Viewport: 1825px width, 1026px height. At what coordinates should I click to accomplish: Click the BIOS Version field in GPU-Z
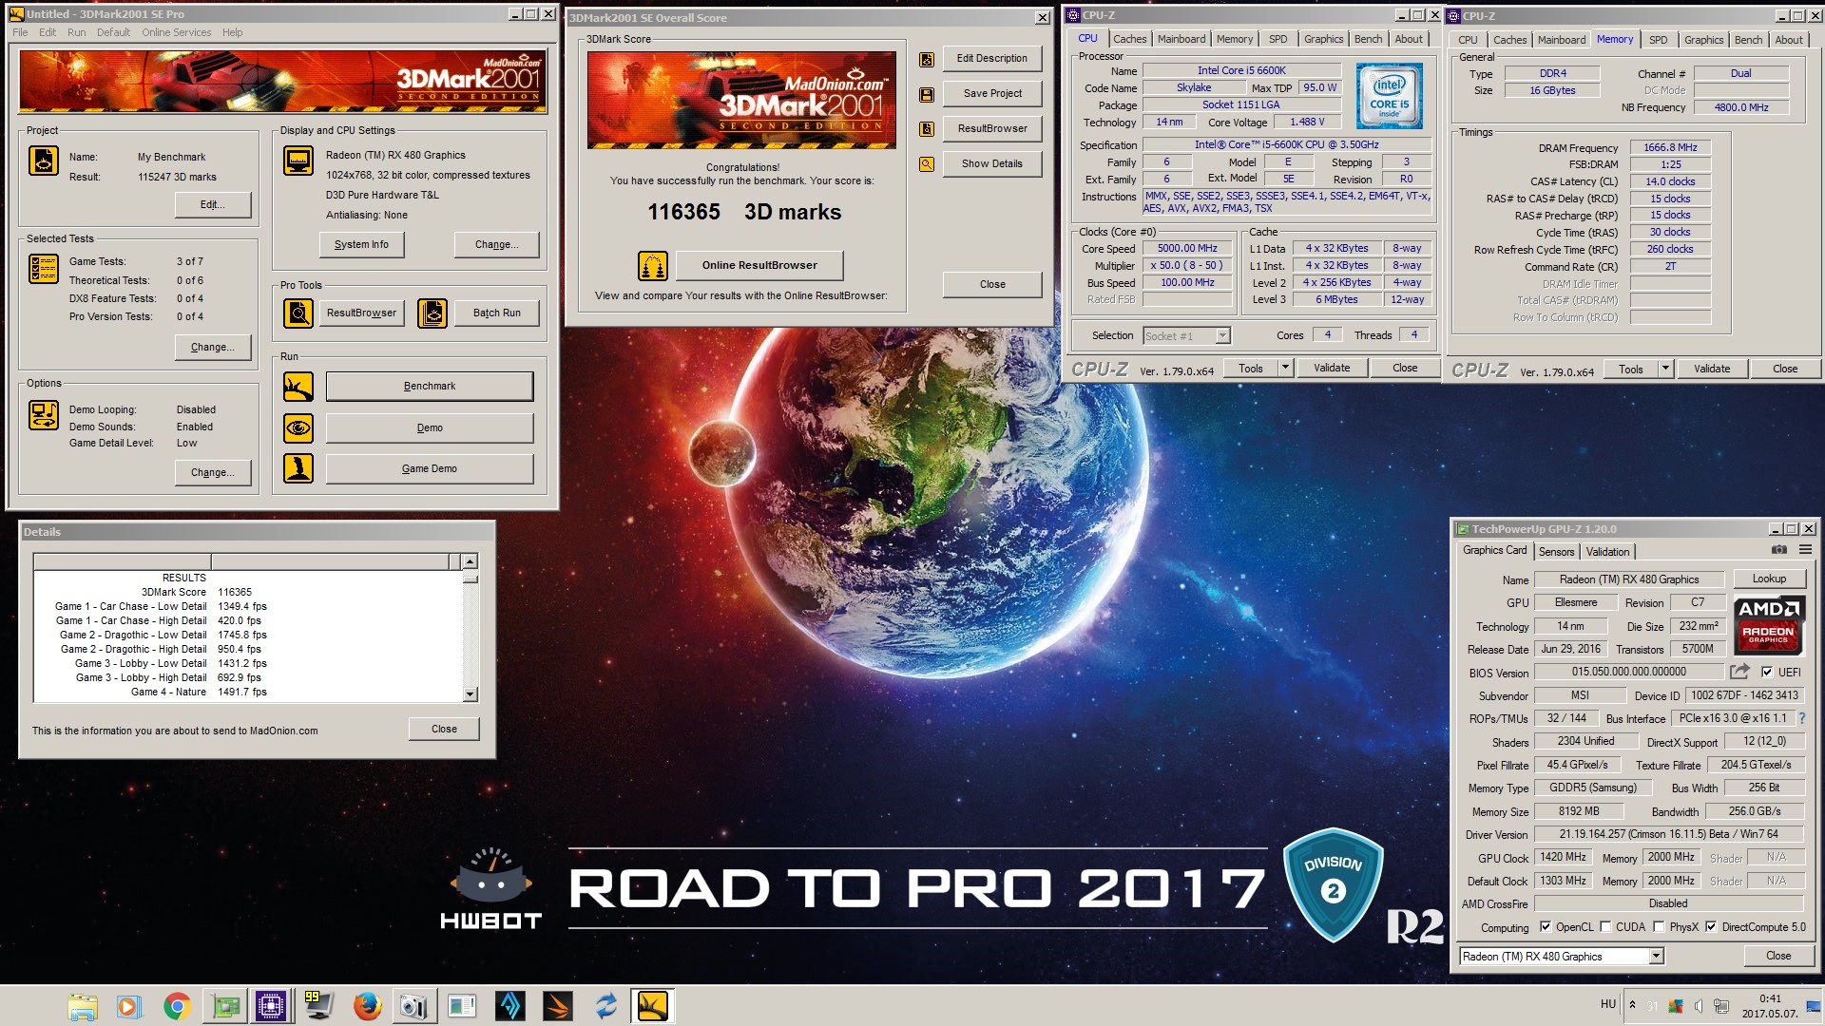click(x=1629, y=672)
